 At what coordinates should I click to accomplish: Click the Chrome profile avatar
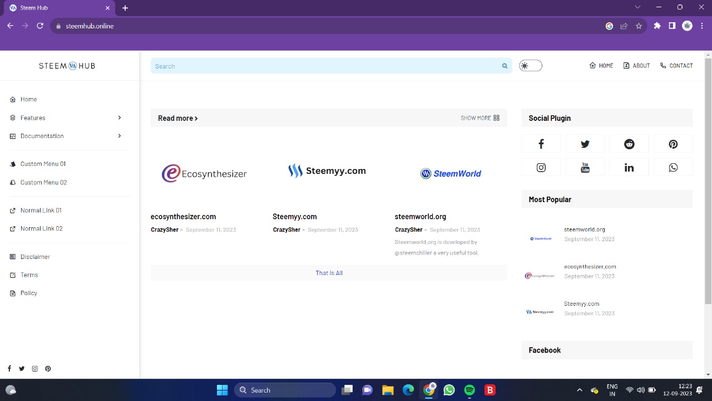pos(687,26)
